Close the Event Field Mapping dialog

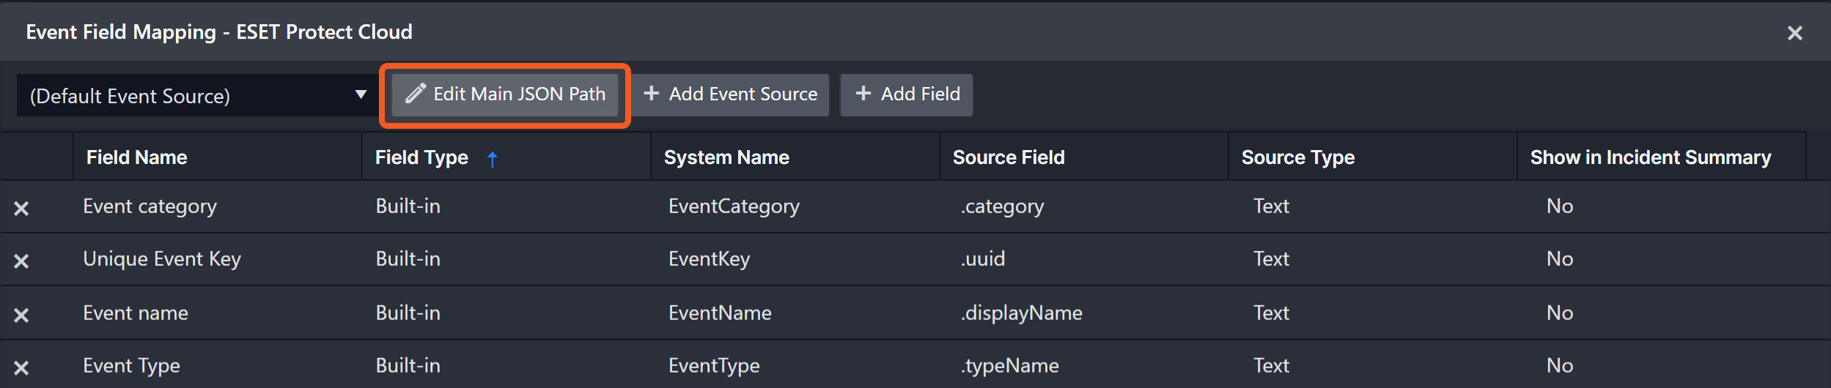(x=1794, y=33)
